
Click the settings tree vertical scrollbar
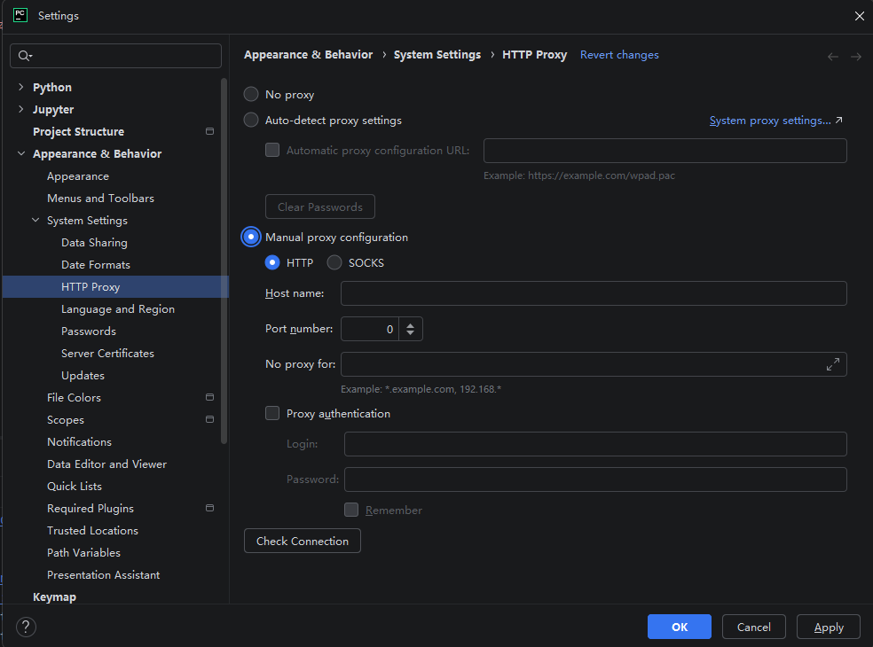pos(224,261)
